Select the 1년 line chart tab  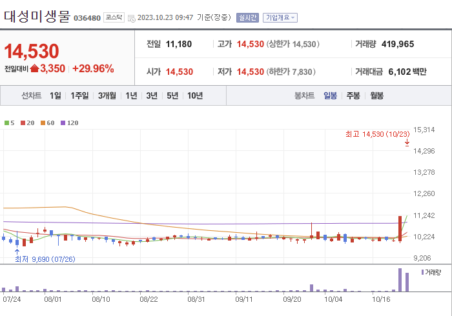click(131, 95)
